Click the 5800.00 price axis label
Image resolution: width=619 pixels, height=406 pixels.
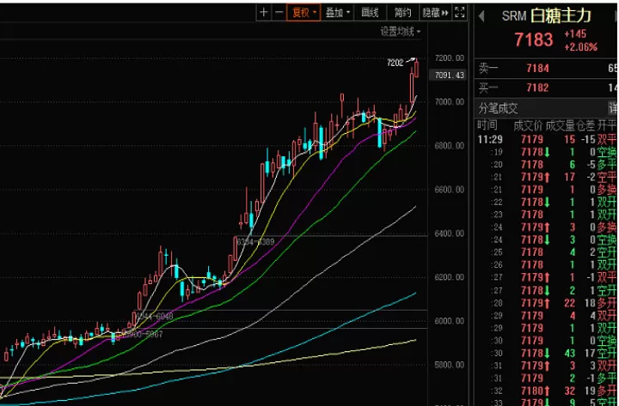[x=450, y=365]
